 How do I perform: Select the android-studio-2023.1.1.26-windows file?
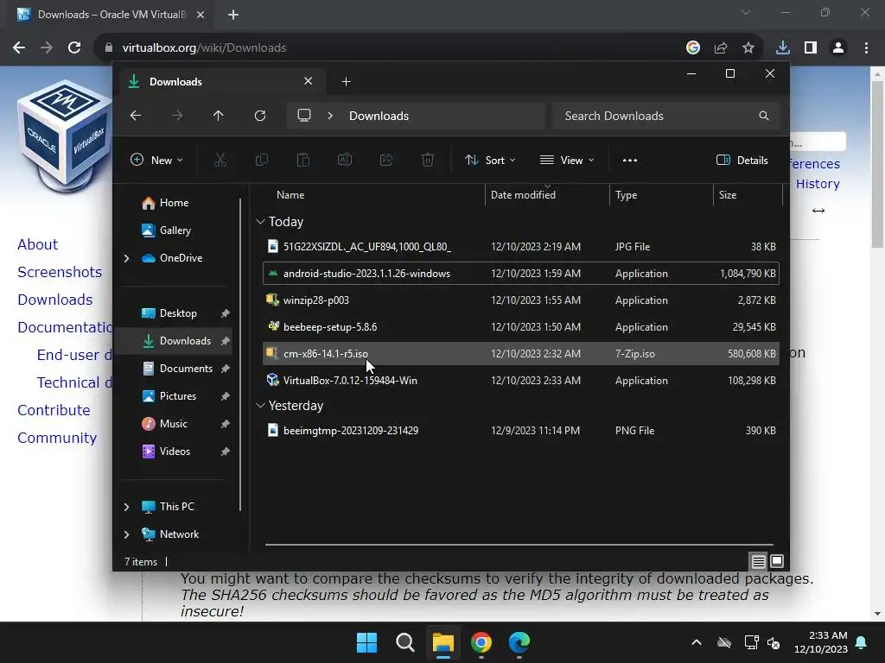coord(521,274)
